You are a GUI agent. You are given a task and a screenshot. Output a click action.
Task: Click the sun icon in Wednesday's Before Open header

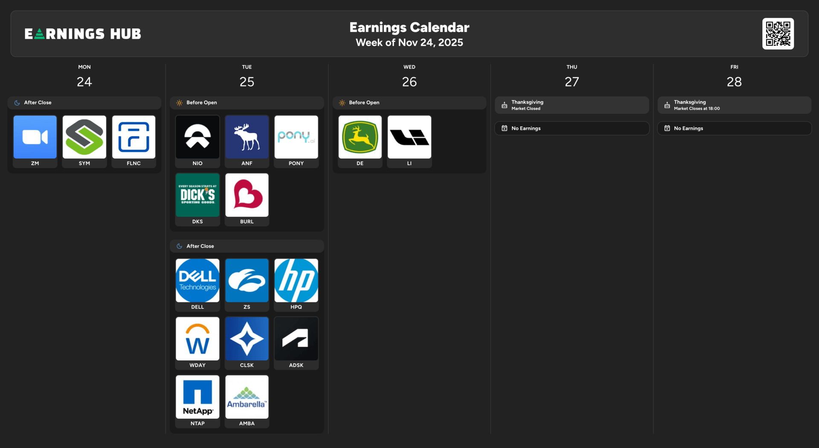(x=342, y=103)
